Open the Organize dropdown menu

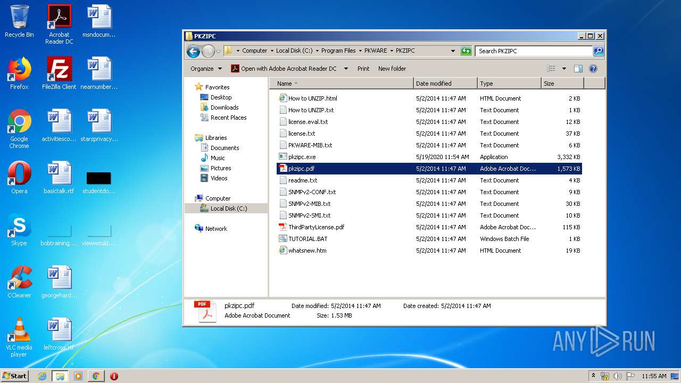coord(206,69)
